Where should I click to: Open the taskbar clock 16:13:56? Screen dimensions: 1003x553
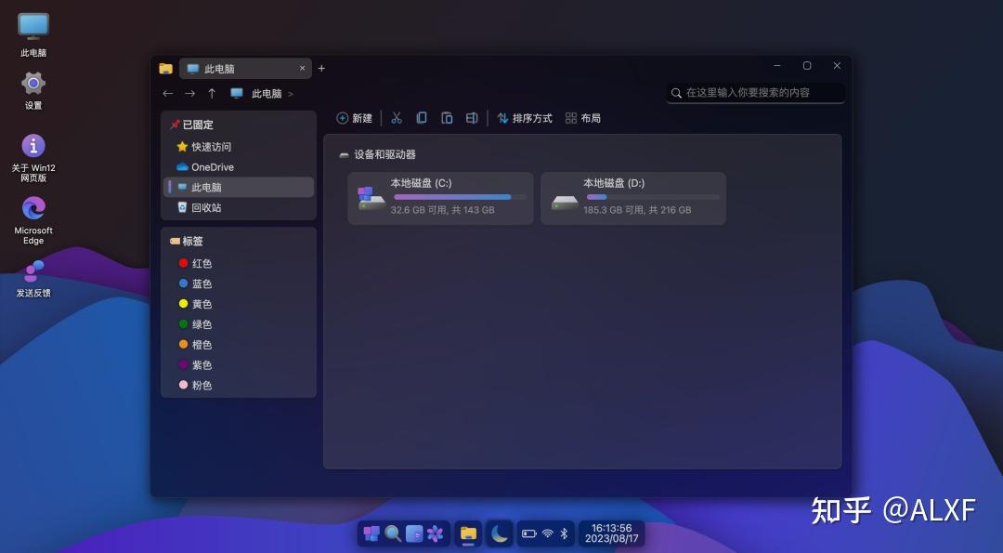[611, 533]
